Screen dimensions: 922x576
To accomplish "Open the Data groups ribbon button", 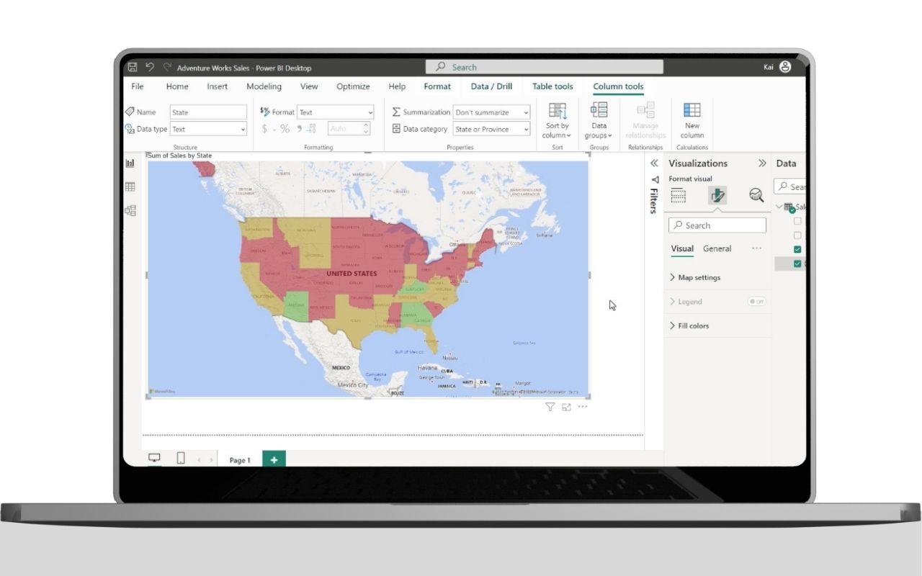I will pyautogui.click(x=599, y=121).
